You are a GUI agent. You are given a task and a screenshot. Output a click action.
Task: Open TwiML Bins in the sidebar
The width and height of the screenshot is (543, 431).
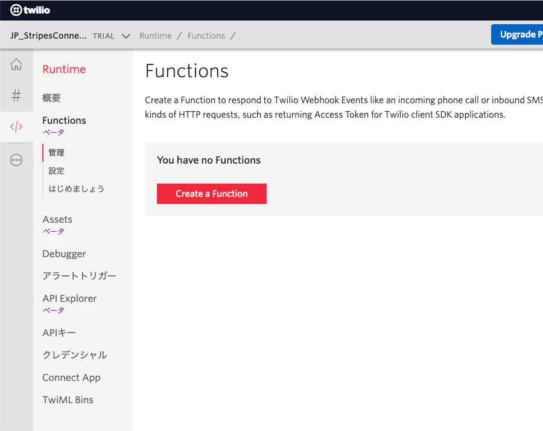click(68, 400)
